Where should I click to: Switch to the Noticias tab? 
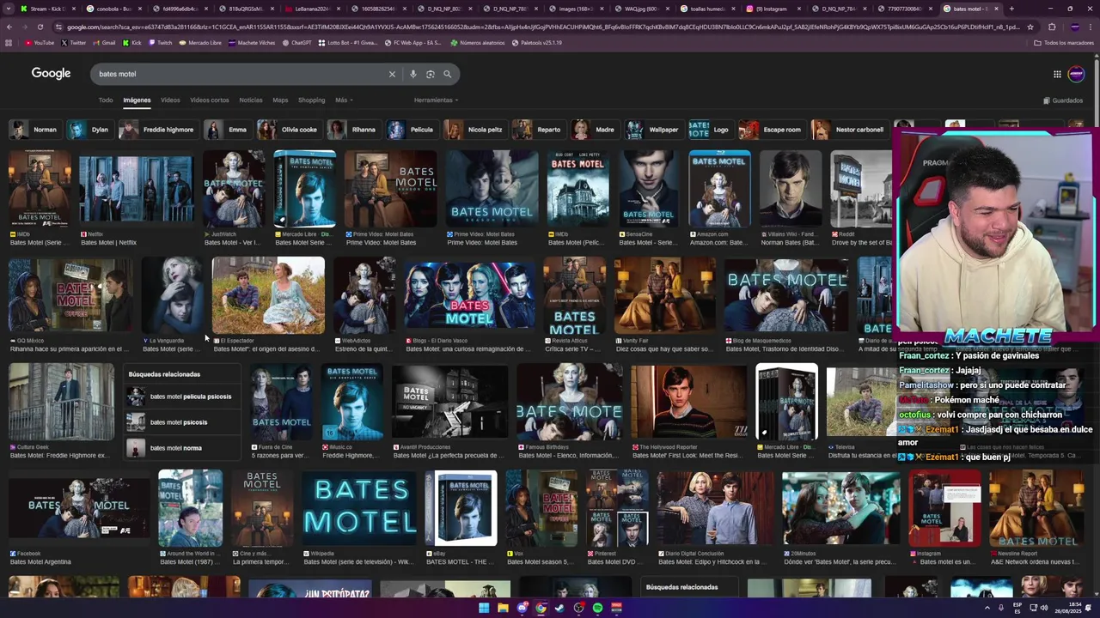[x=251, y=100]
